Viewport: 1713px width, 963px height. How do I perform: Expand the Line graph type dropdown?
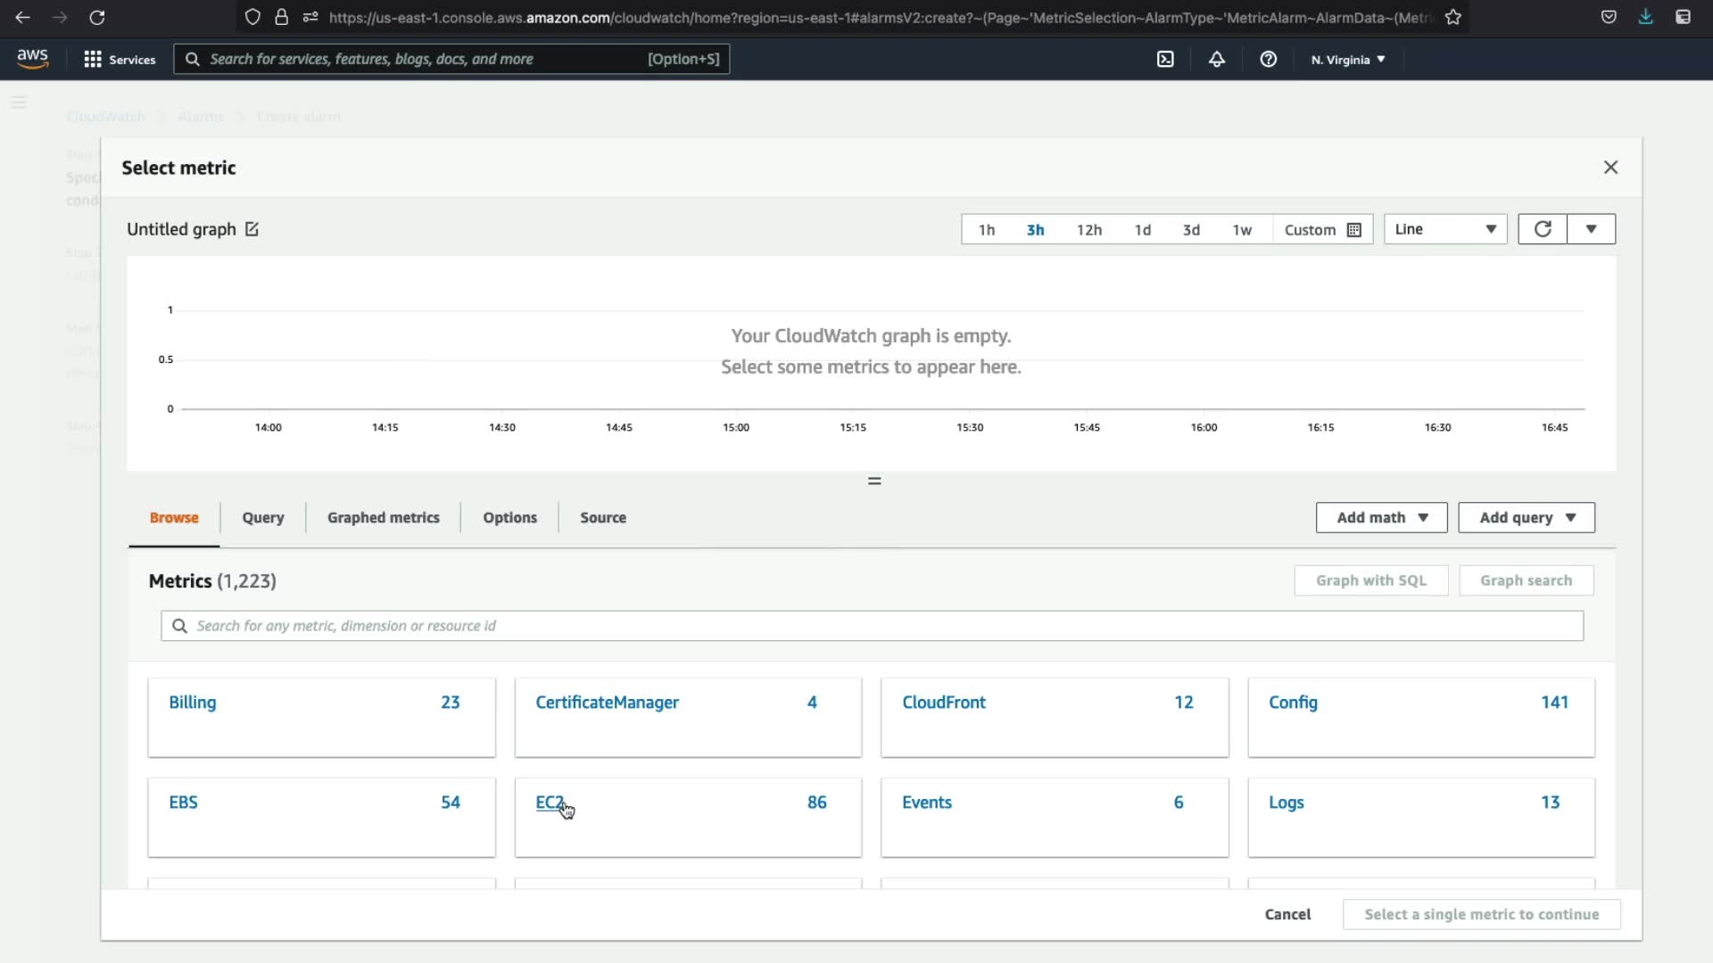click(x=1444, y=229)
